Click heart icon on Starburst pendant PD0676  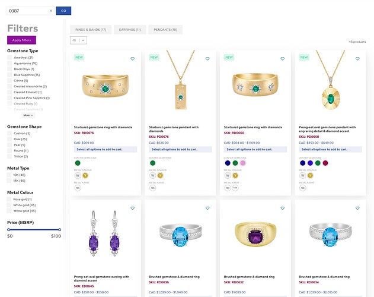click(207, 59)
